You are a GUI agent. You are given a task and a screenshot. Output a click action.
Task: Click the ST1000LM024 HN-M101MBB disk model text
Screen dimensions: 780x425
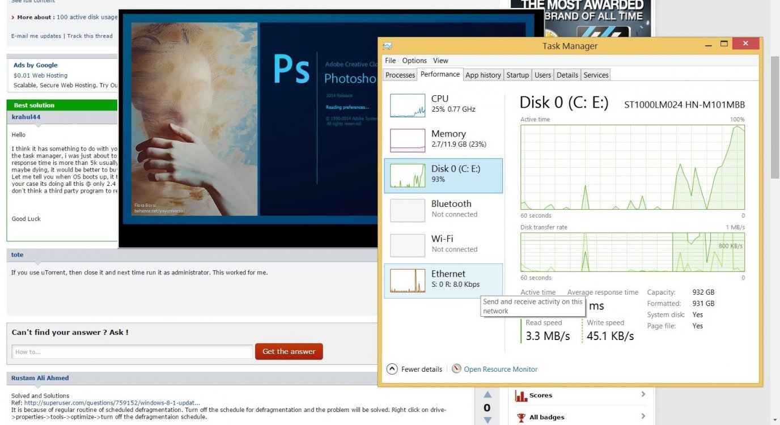684,105
